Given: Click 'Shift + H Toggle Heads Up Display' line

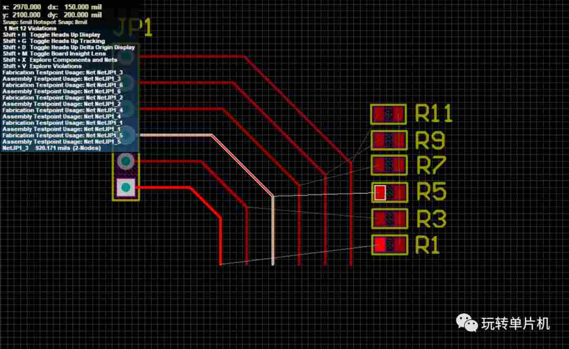Looking at the screenshot, I should point(52,35).
